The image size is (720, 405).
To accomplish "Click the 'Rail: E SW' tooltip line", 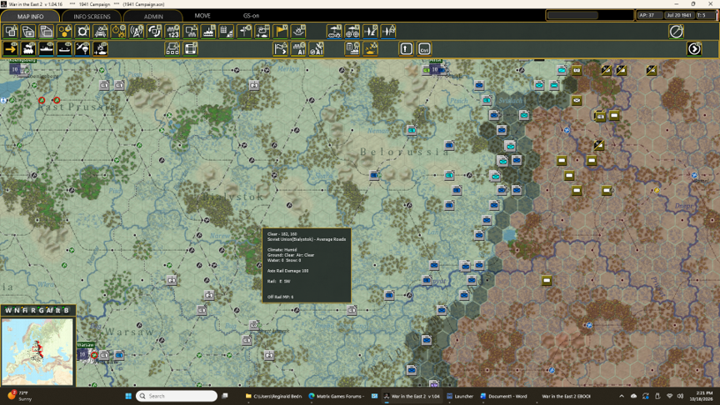I will pos(278,281).
